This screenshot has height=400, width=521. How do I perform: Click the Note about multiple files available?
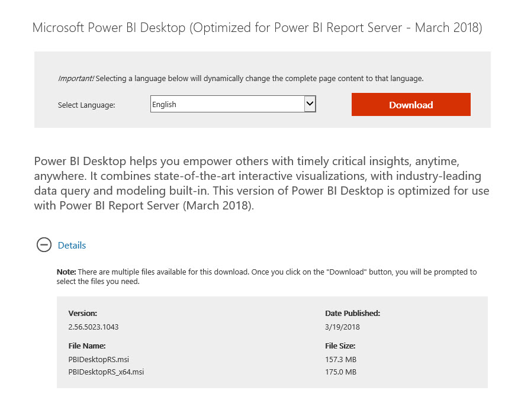tap(266, 276)
